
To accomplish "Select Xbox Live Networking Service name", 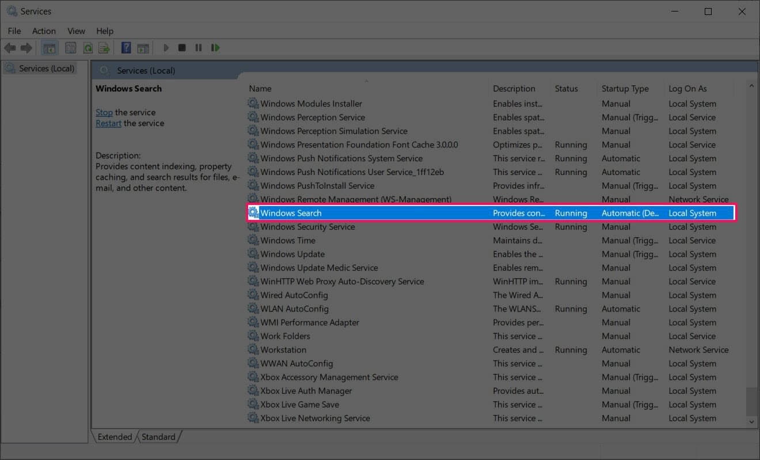I will coord(315,419).
